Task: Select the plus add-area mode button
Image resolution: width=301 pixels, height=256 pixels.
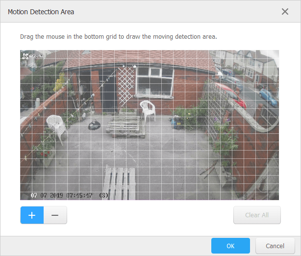Action: [x=32, y=215]
